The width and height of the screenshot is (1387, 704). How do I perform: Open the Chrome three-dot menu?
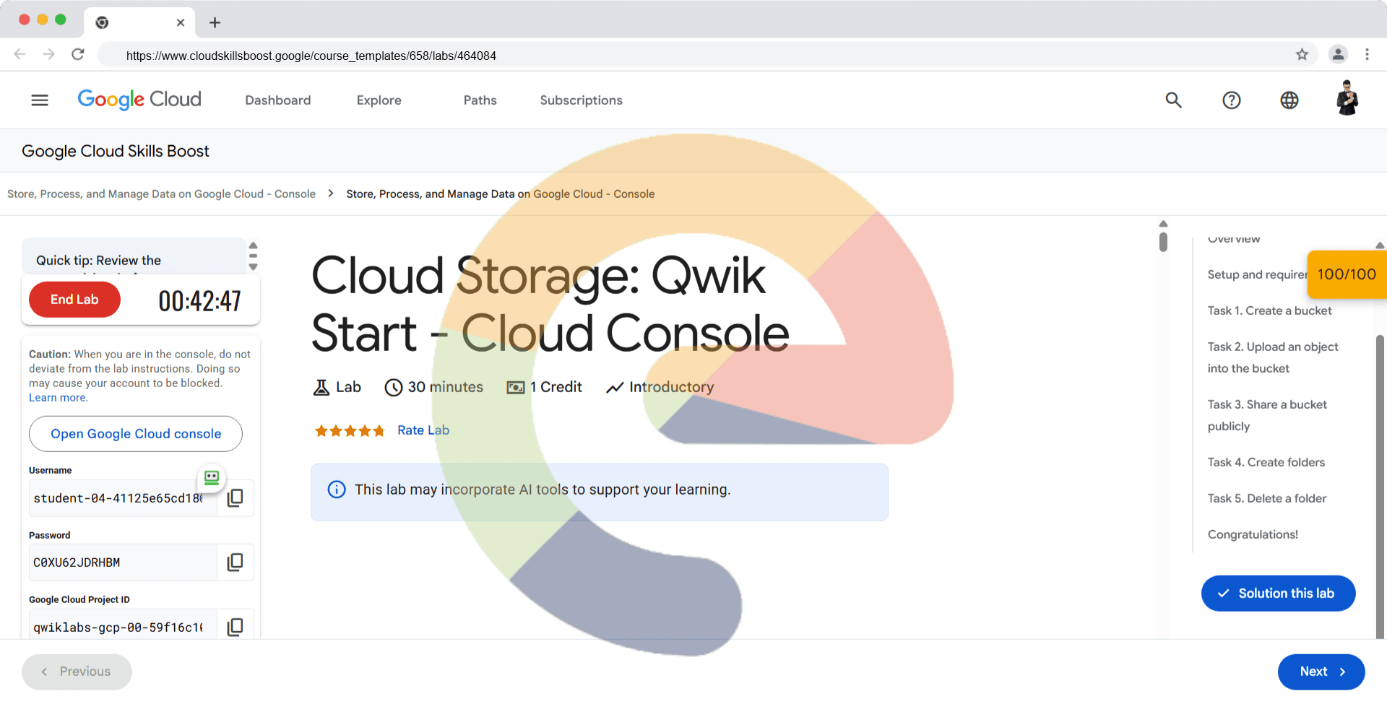point(1367,55)
